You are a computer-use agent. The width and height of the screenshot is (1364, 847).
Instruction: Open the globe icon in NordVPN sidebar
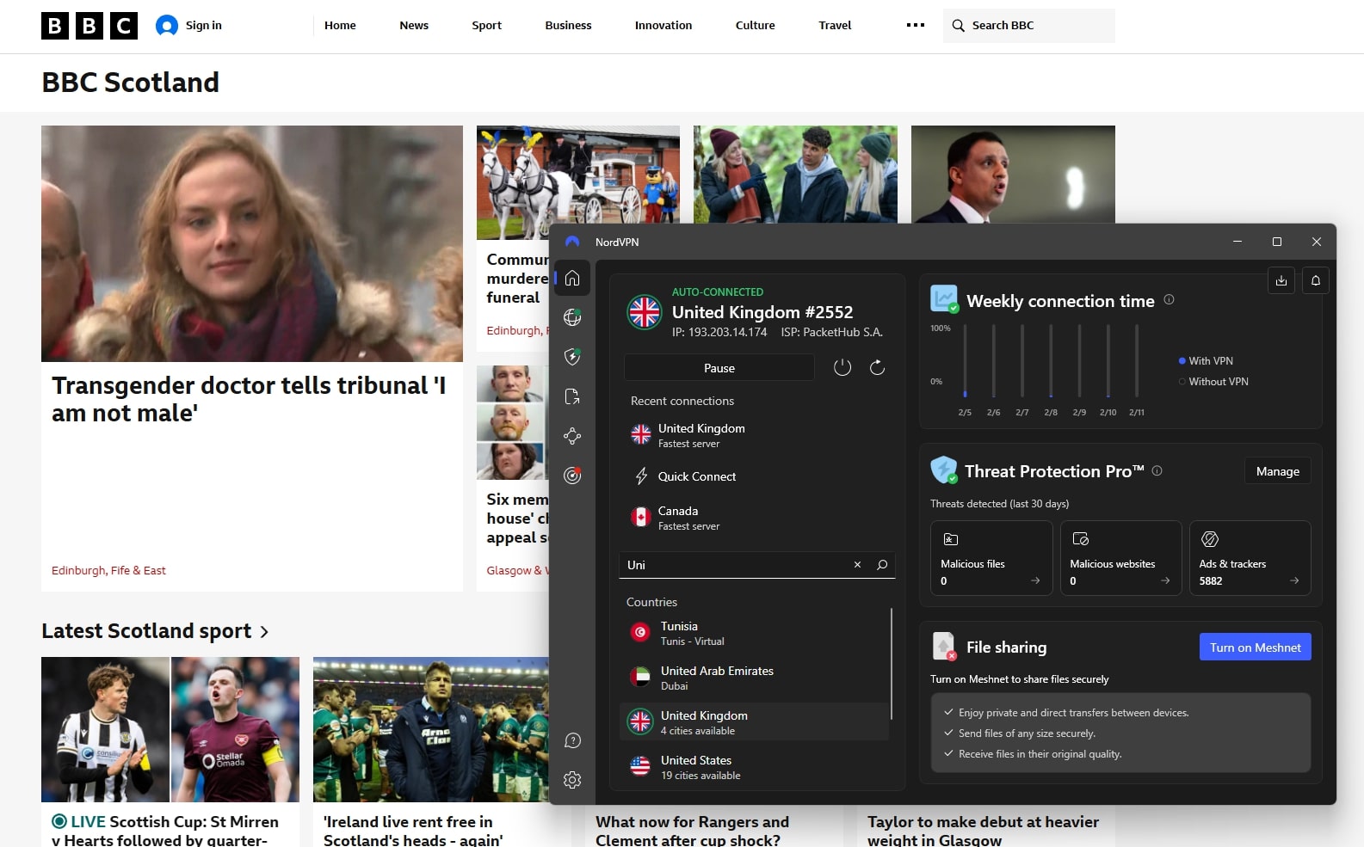pyautogui.click(x=572, y=317)
